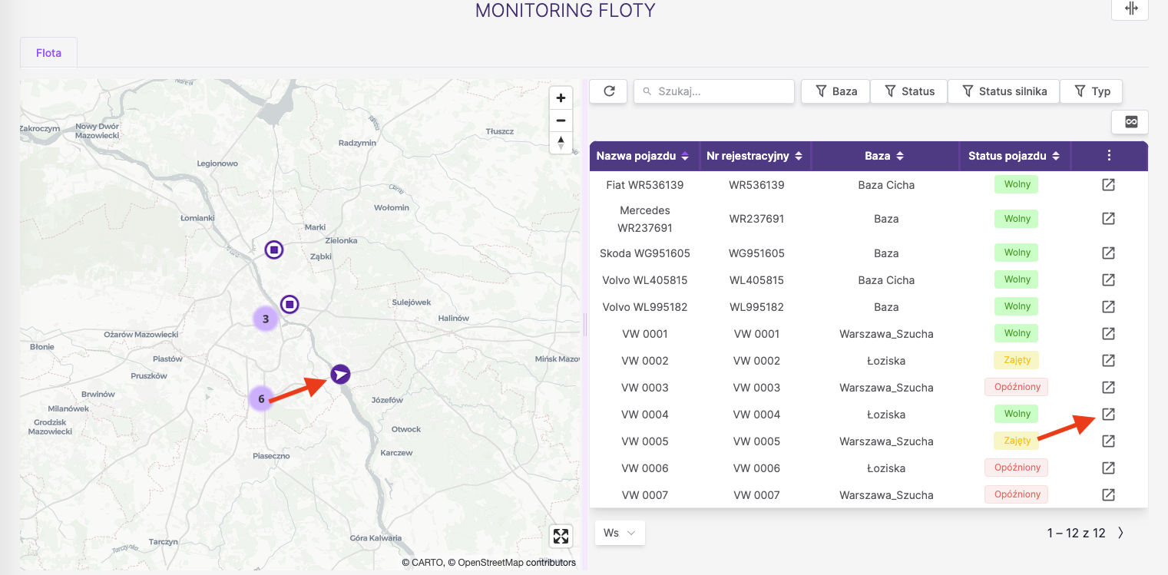Open the Baza filter
1168x575 pixels.
point(835,91)
